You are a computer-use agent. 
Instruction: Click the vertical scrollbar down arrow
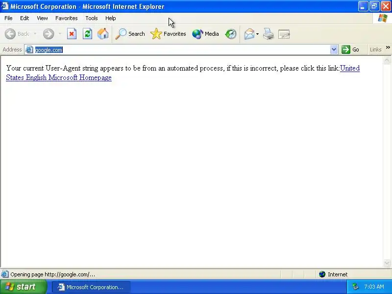[x=387, y=263]
